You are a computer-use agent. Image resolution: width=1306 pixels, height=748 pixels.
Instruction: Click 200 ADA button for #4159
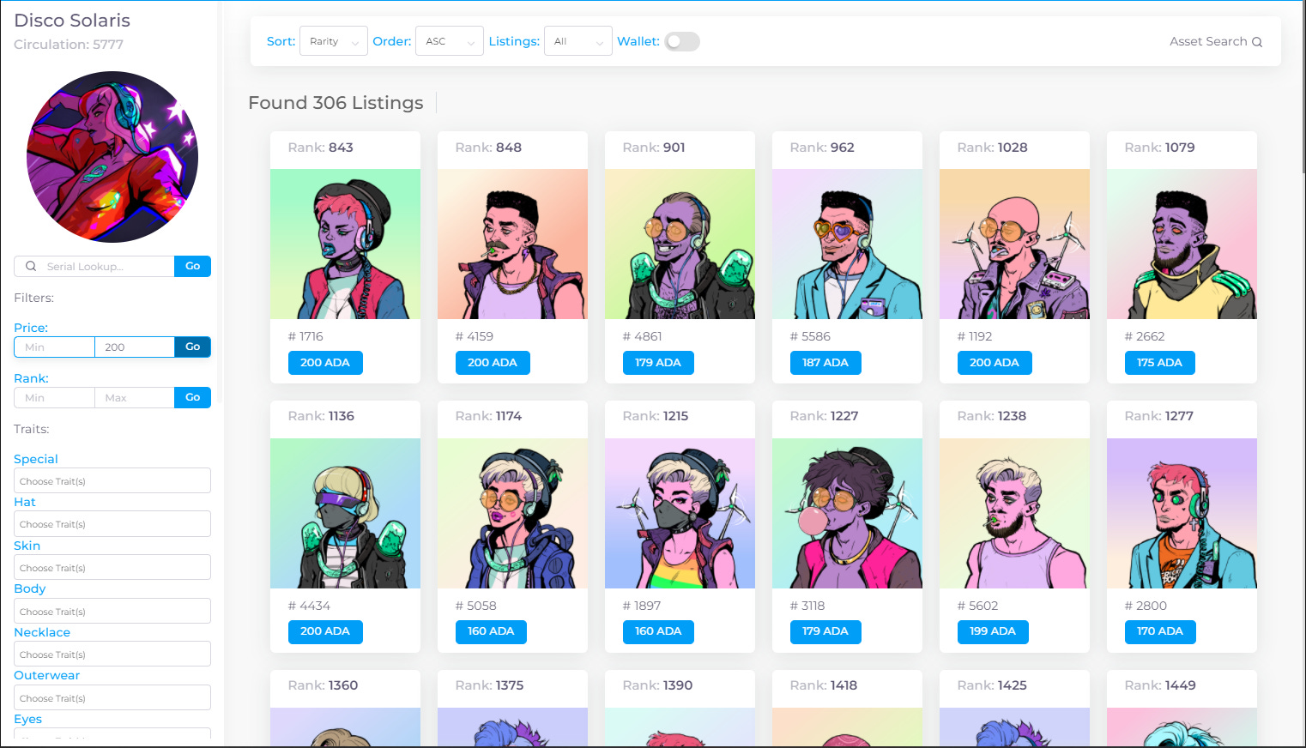[493, 363]
